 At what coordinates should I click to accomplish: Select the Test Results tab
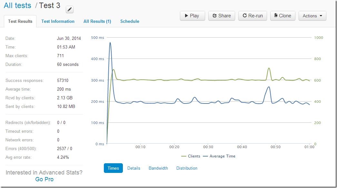(x=20, y=21)
